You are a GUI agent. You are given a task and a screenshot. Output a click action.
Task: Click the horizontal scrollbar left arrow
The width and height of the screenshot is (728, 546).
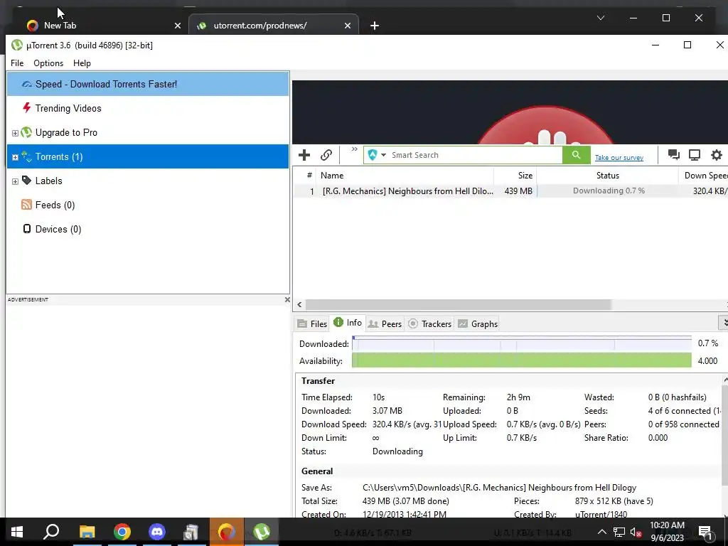coord(299,304)
